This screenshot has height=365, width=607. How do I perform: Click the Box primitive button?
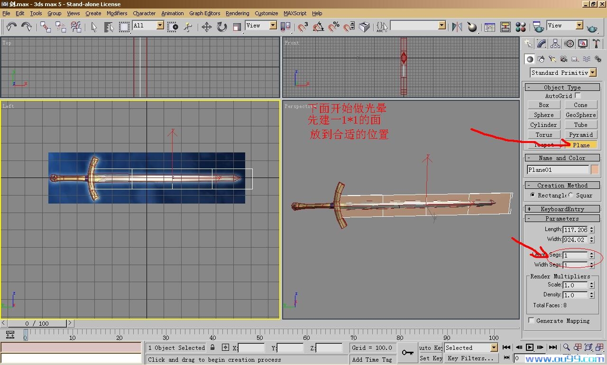click(x=544, y=105)
